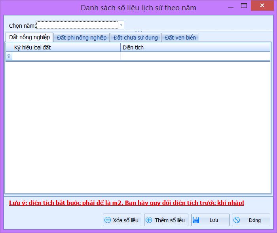Click the red warning note about m2
277x233 pixels.
(127, 203)
